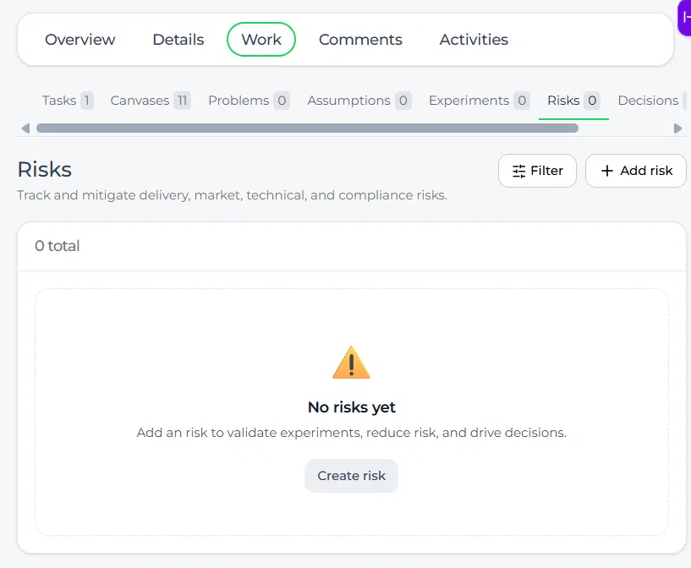Go to the Activities tab
This screenshot has height=568, width=691.
point(474,40)
